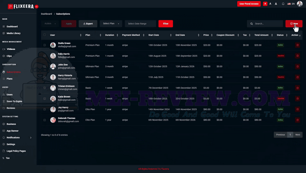This screenshot has width=306, height=173.
Task: Select the medium font size A
Action: (270, 4)
